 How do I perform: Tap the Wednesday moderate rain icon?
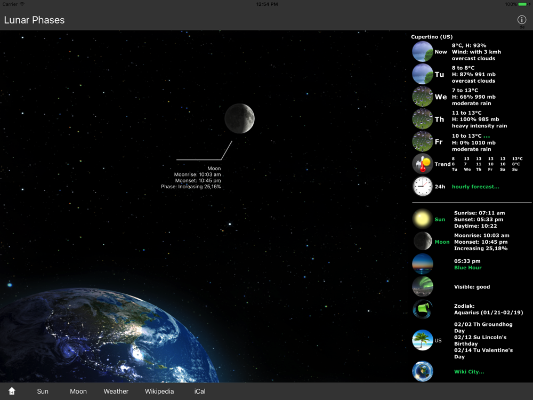(x=423, y=97)
